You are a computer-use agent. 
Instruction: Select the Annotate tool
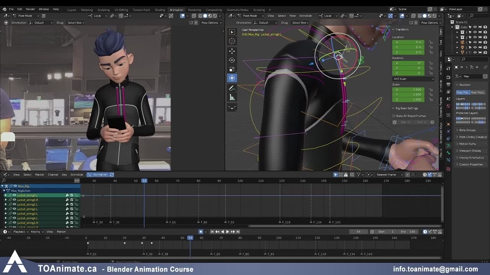pyautogui.click(x=232, y=88)
